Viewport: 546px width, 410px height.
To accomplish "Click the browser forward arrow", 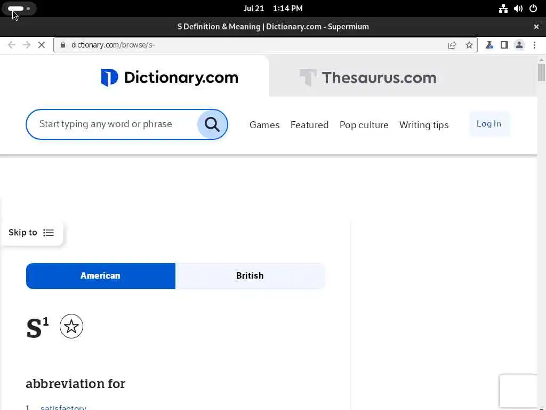I will pos(27,45).
